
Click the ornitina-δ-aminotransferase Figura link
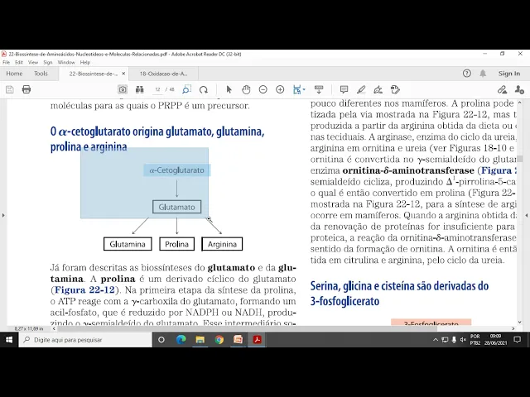coord(499,170)
